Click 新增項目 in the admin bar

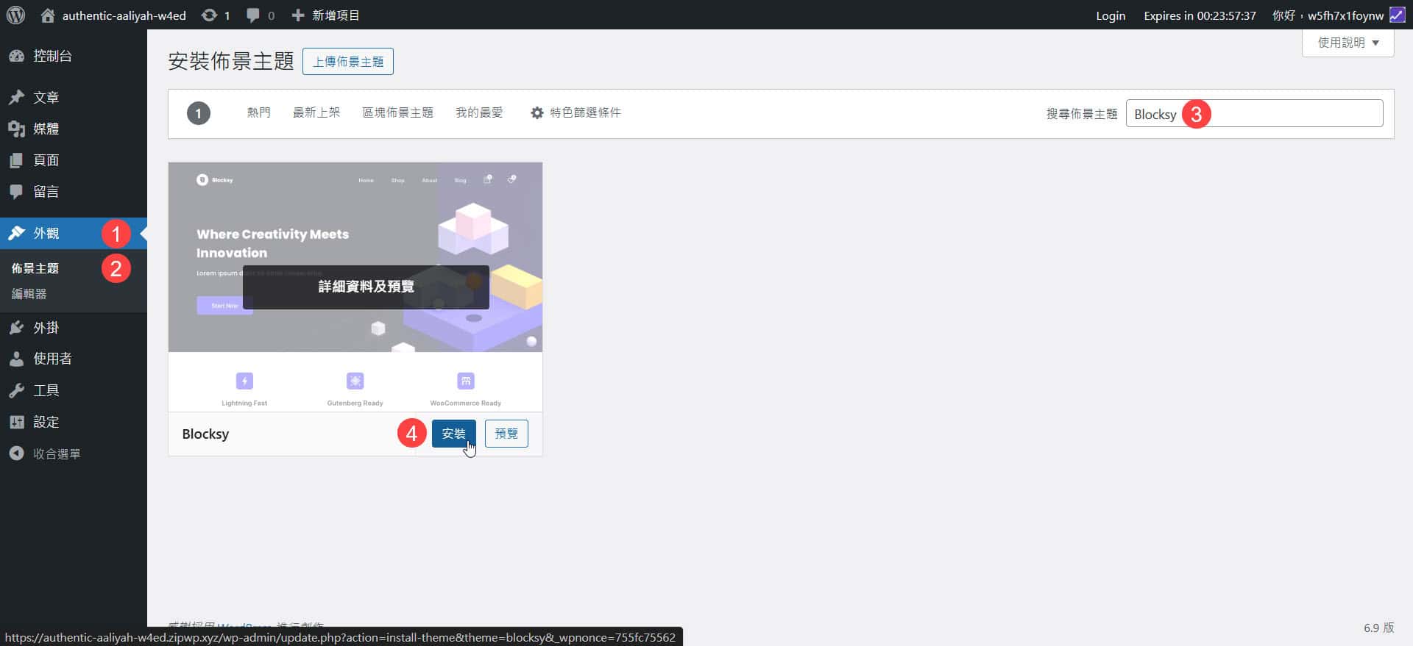[336, 15]
